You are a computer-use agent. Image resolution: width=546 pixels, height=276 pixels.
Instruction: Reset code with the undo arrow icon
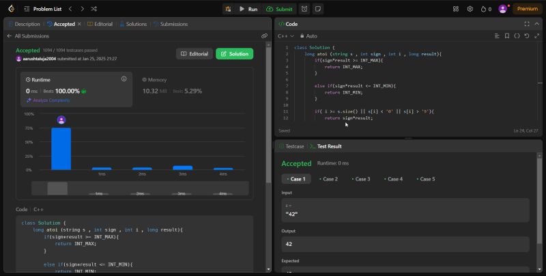(527, 36)
